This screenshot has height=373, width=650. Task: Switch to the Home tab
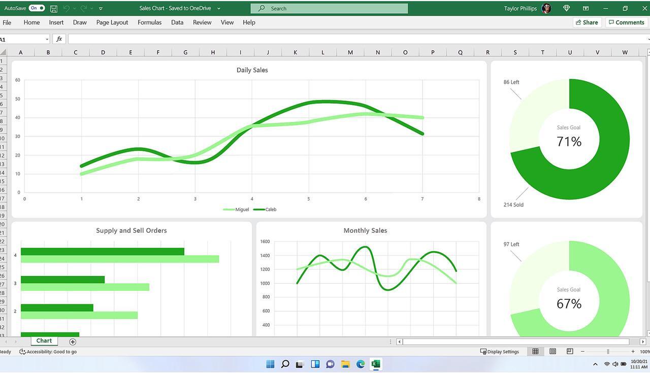click(x=31, y=22)
